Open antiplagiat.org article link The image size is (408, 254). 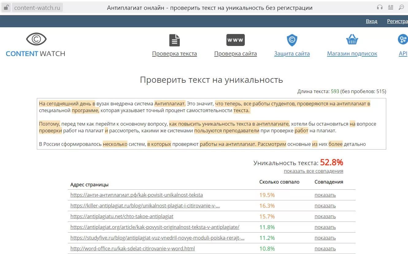point(155,227)
